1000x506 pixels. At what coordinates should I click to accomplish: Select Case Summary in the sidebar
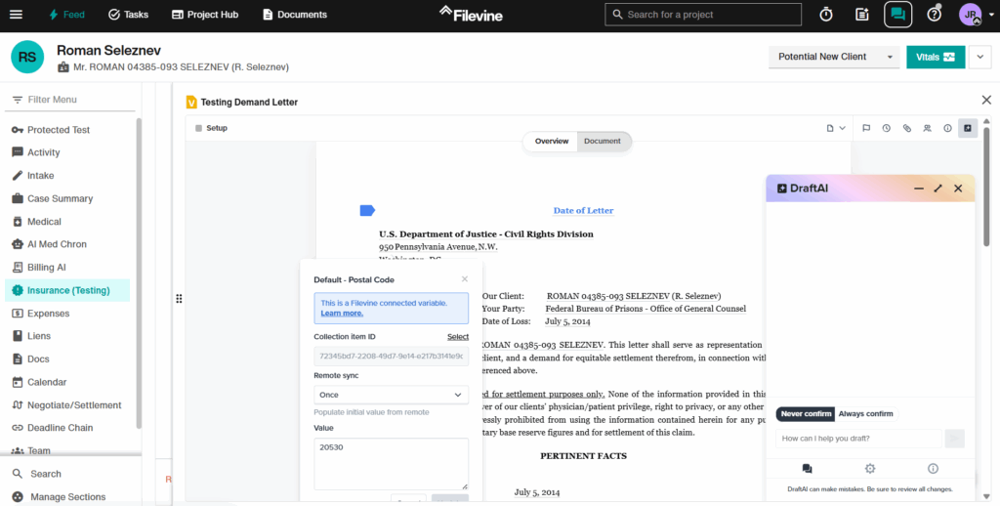(x=60, y=198)
